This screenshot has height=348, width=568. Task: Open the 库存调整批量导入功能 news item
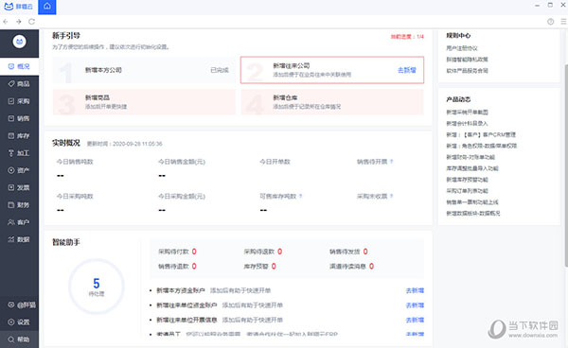tap(472, 168)
